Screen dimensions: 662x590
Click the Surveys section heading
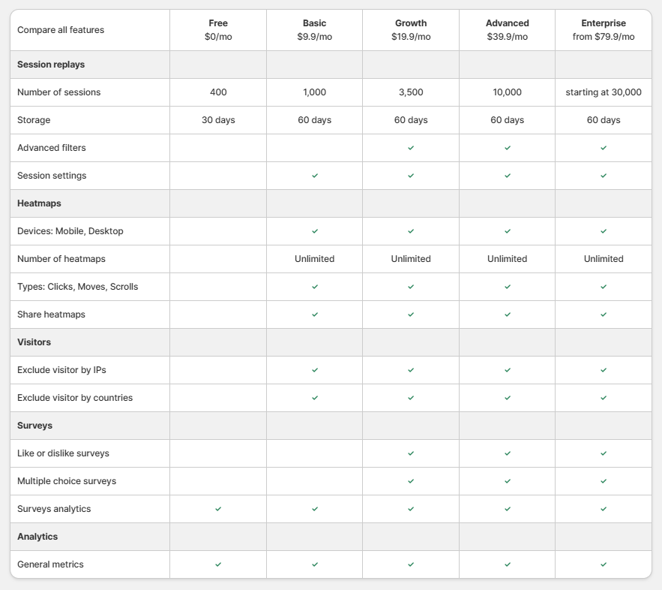coord(34,426)
